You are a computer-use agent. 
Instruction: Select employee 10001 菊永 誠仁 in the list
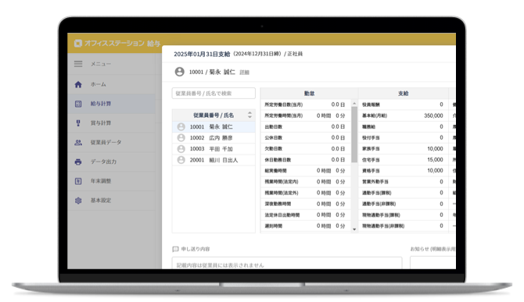(x=214, y=126)
